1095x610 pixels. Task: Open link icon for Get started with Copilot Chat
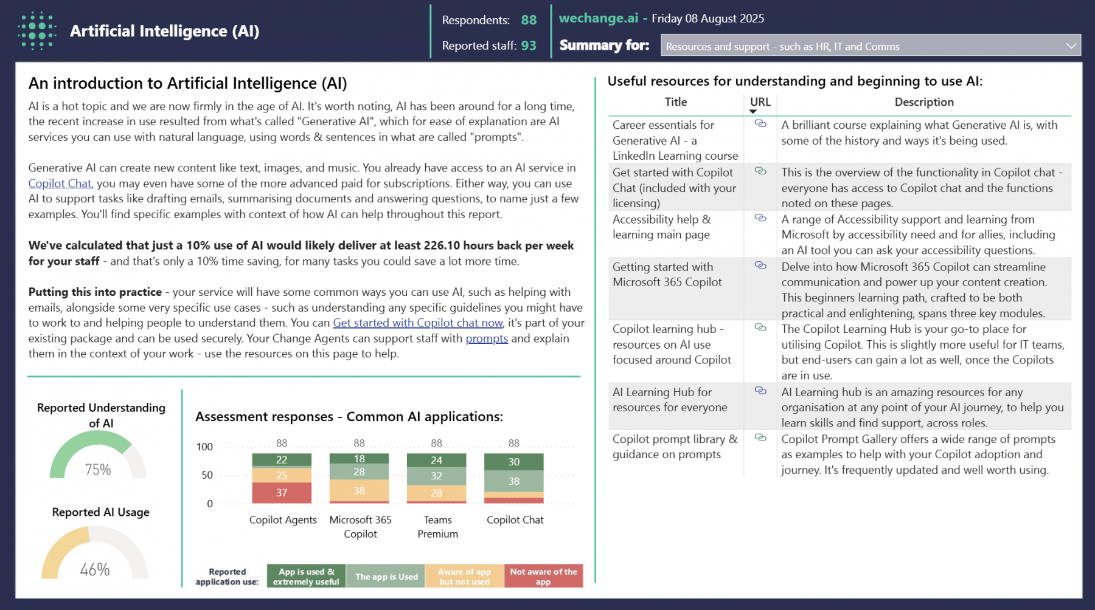click(x=760, y=171)
